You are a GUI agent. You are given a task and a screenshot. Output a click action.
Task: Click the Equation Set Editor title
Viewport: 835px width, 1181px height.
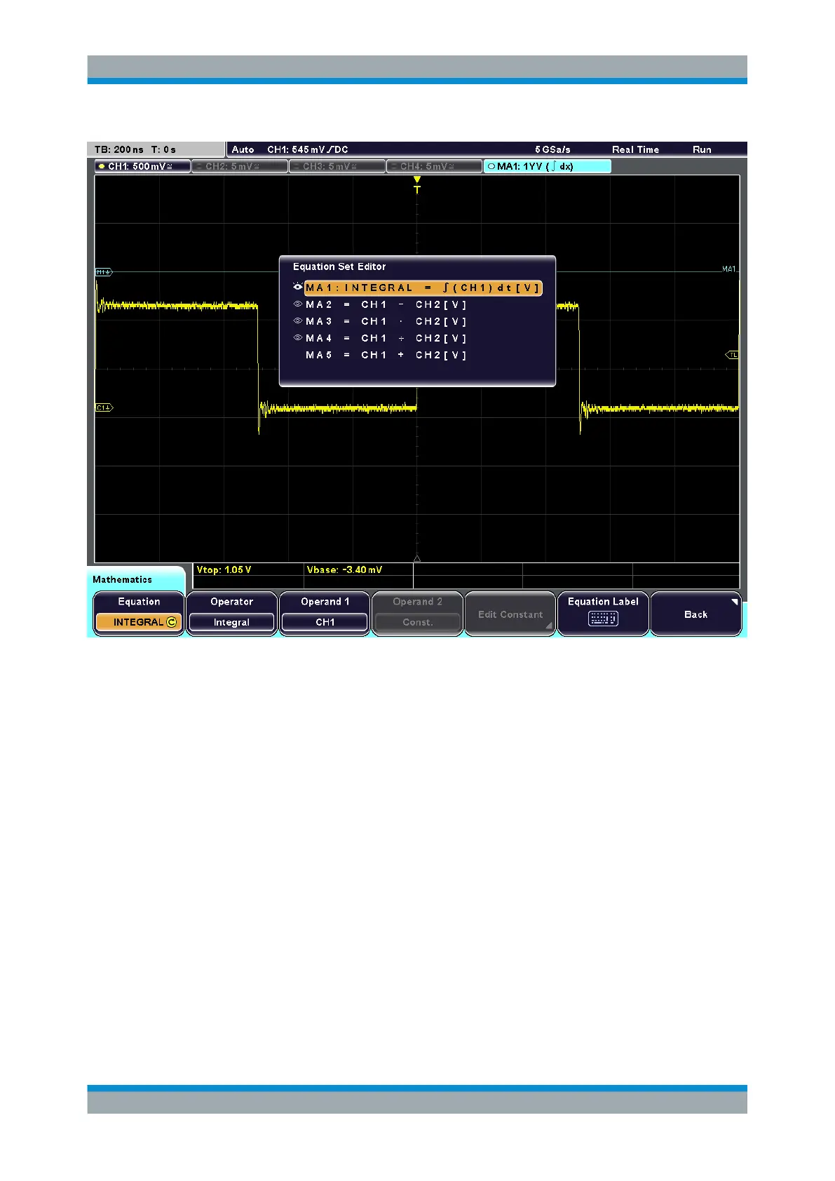[339, 266]
